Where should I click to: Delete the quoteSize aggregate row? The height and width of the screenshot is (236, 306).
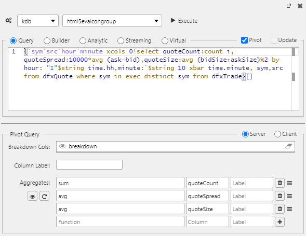[x=280, y=209]
